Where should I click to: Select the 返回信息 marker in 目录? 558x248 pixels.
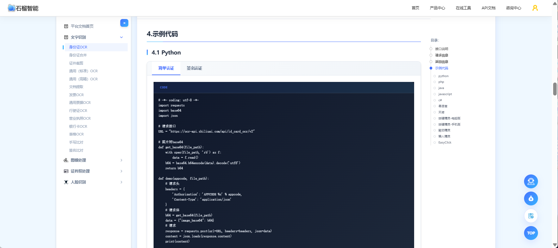click(x=431, y=62)
